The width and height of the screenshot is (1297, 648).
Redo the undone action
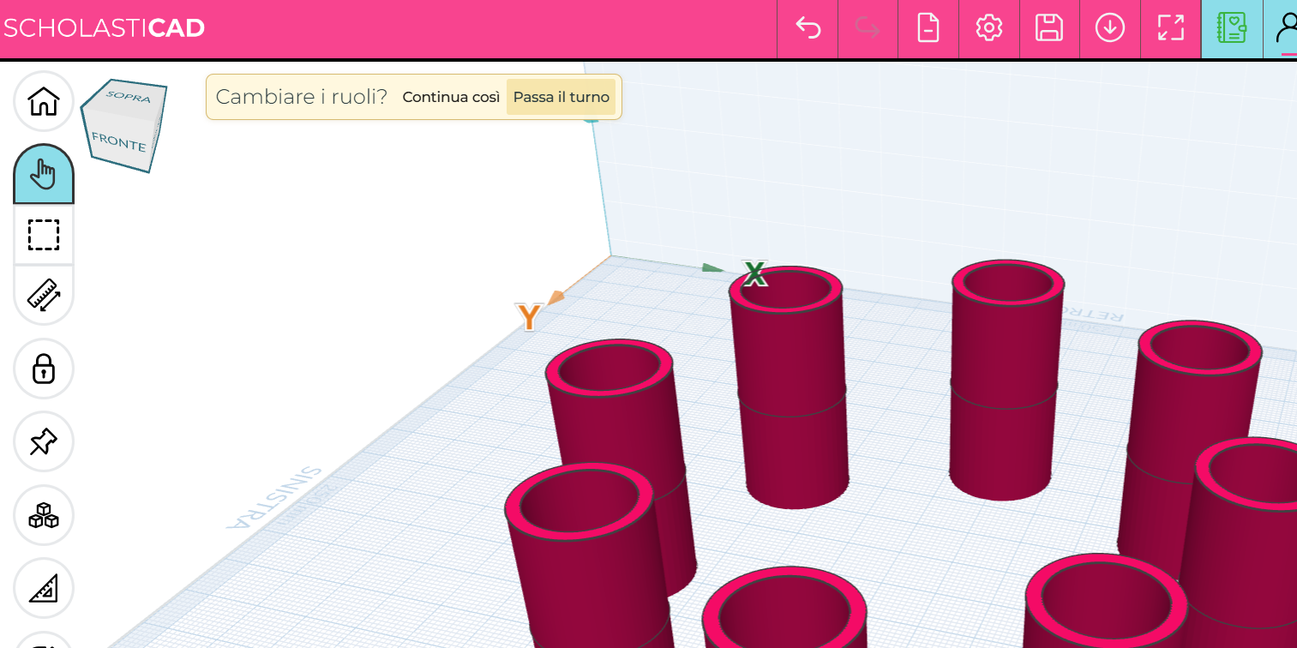868,28
